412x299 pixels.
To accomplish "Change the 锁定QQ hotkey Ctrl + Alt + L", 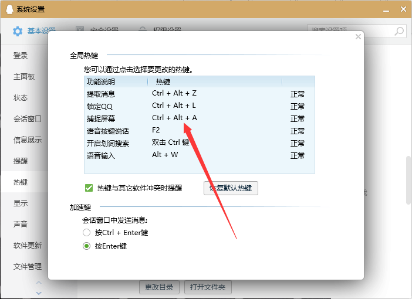I will point(174,106).
